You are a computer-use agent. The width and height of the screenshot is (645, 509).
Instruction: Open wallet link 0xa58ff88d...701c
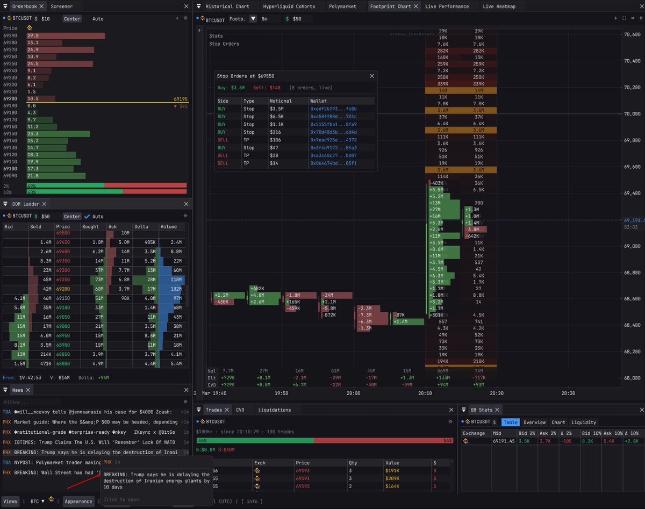(x=333, y=117)
